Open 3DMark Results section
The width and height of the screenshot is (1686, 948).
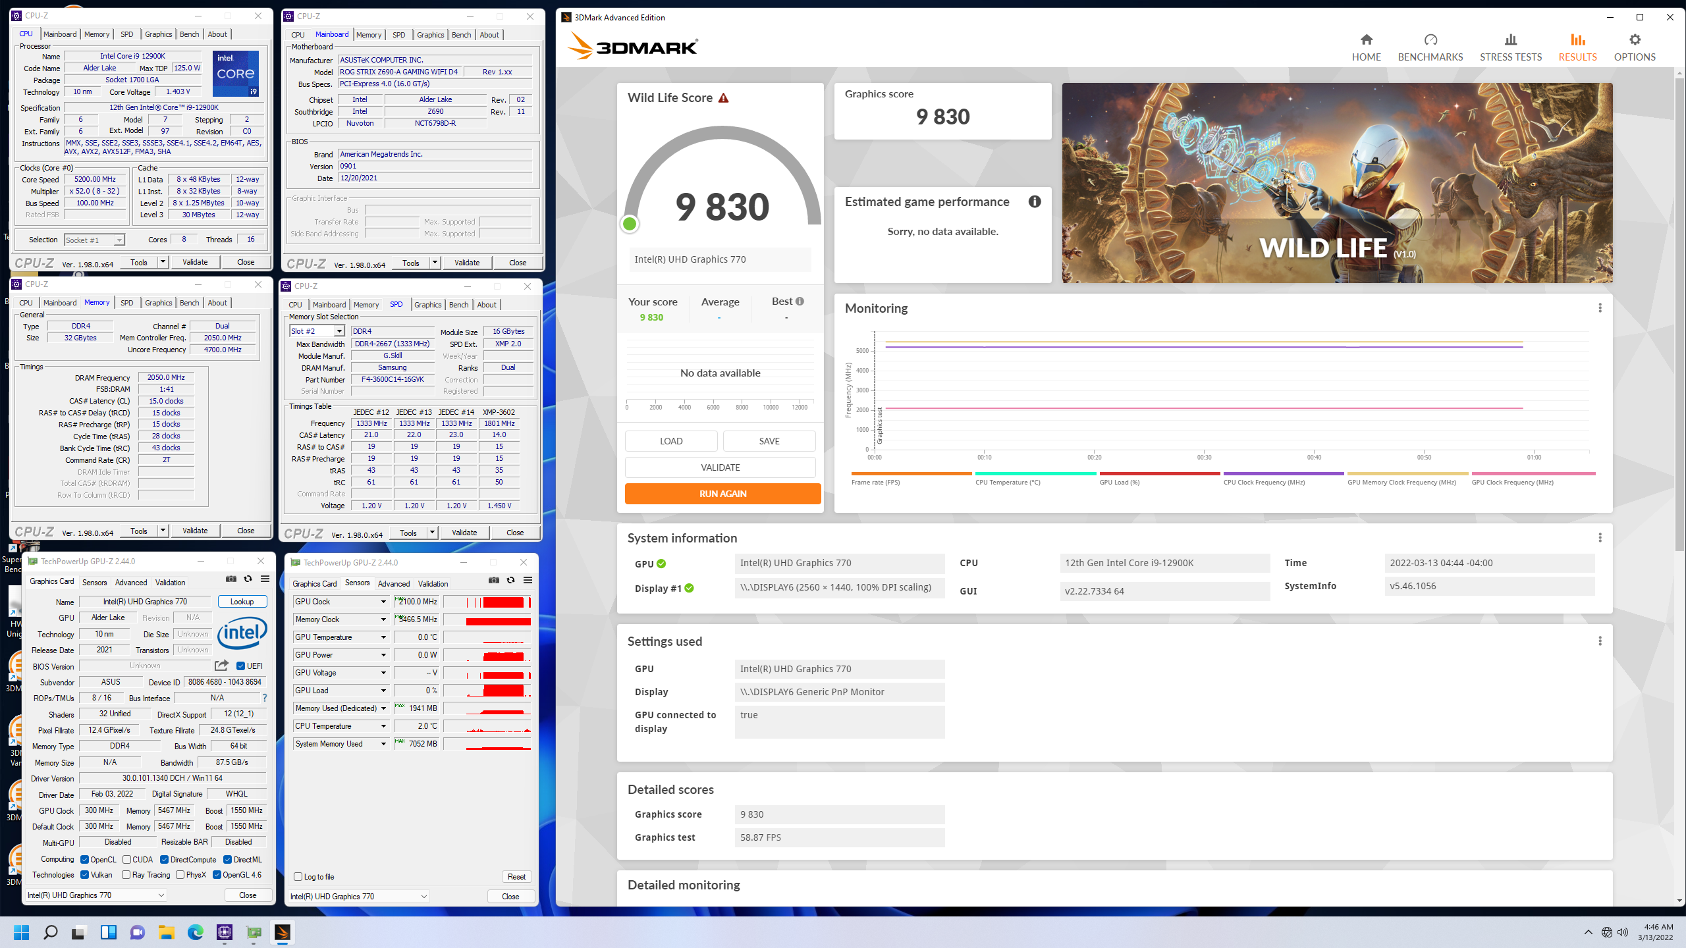[x=1577, y=47]
